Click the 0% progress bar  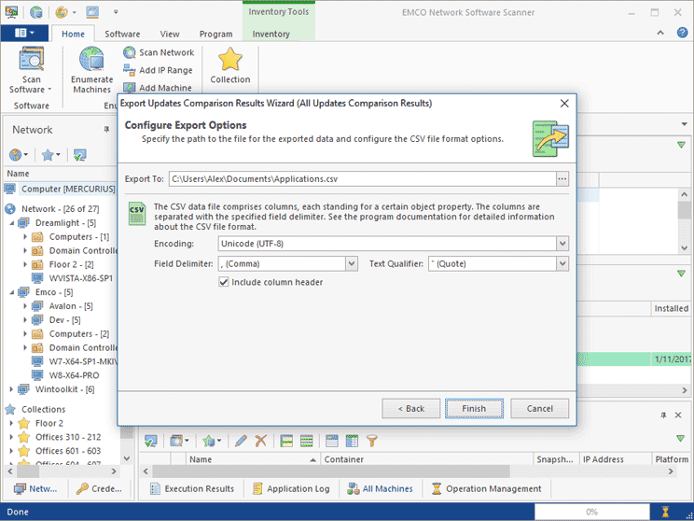click(x=591, y=512)
